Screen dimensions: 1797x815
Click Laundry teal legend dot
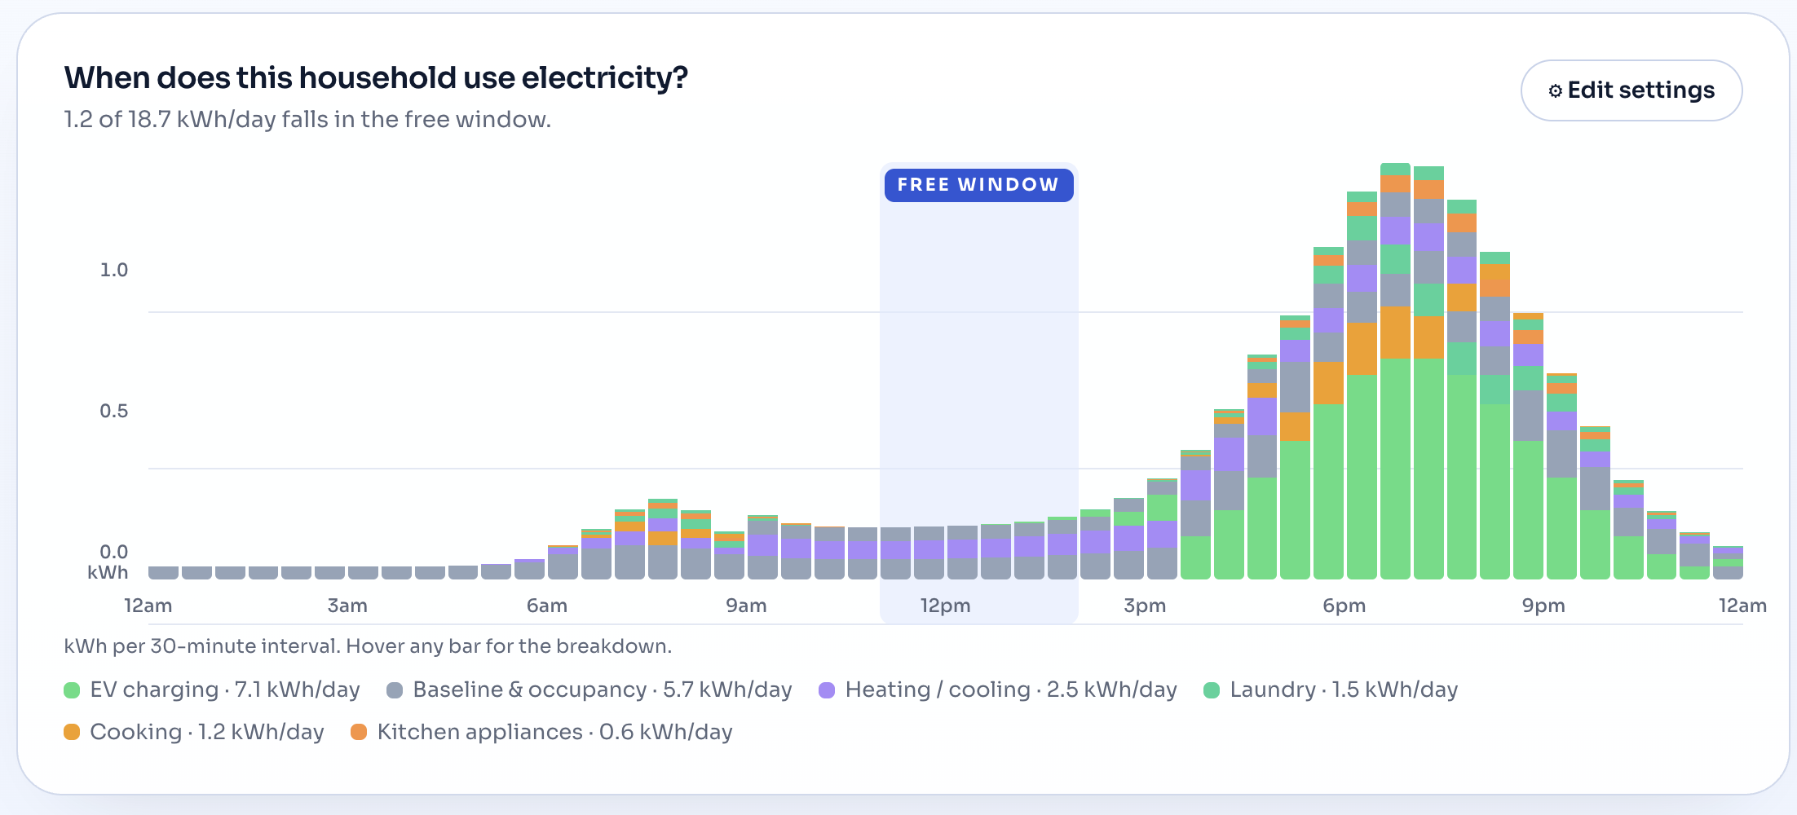(x=1212, y=690)
